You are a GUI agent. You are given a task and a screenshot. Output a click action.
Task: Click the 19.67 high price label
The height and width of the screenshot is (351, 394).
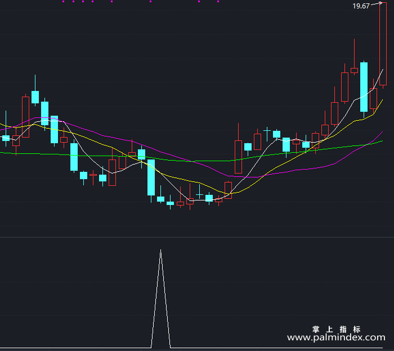coord(361,6)
